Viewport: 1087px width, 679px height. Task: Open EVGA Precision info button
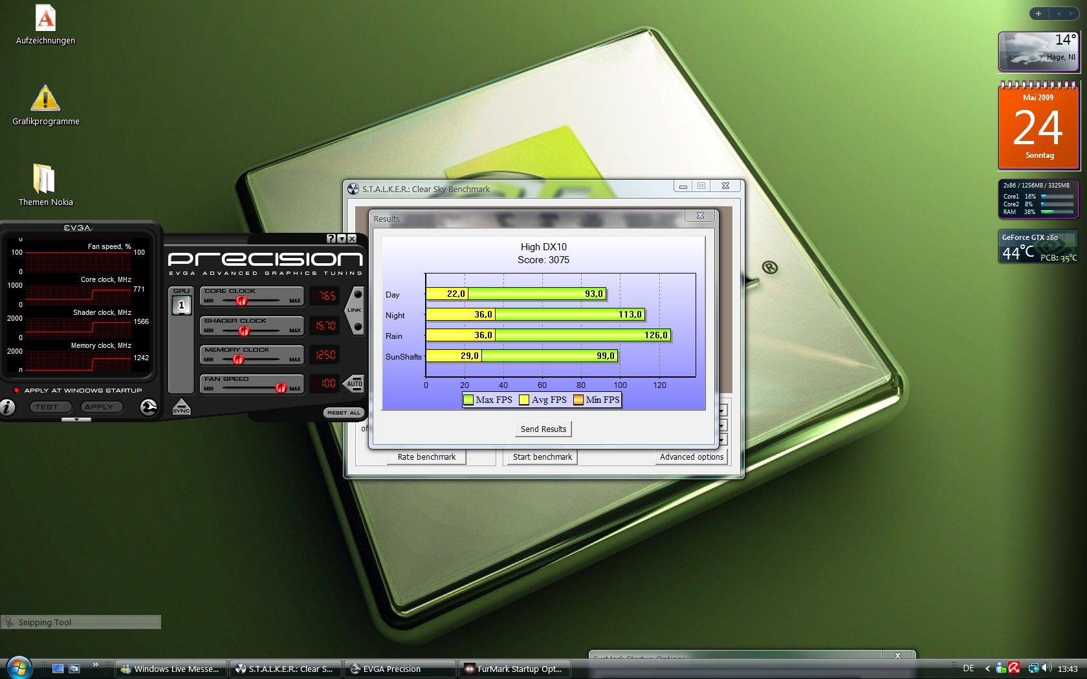[x=7, y=407]
